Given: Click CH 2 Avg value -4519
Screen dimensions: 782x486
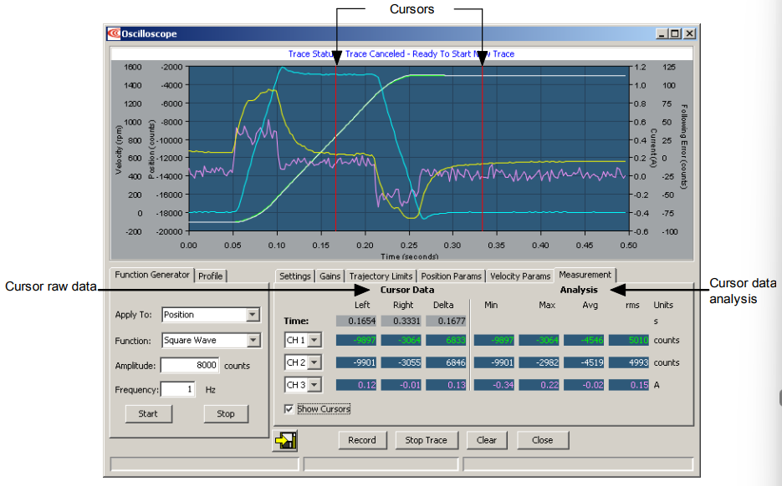Looking at the screenshot, I should click(x=584, y=362).
